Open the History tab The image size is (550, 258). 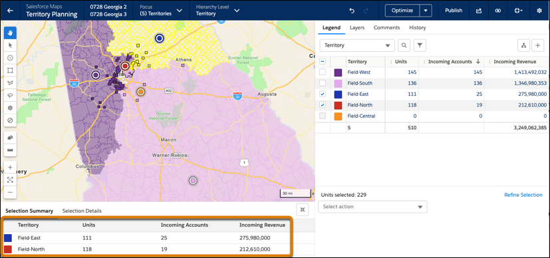pos(418,28)
